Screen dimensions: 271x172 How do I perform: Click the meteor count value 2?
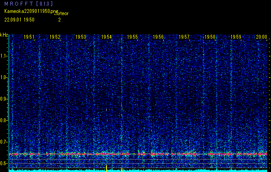click(59, 20)
